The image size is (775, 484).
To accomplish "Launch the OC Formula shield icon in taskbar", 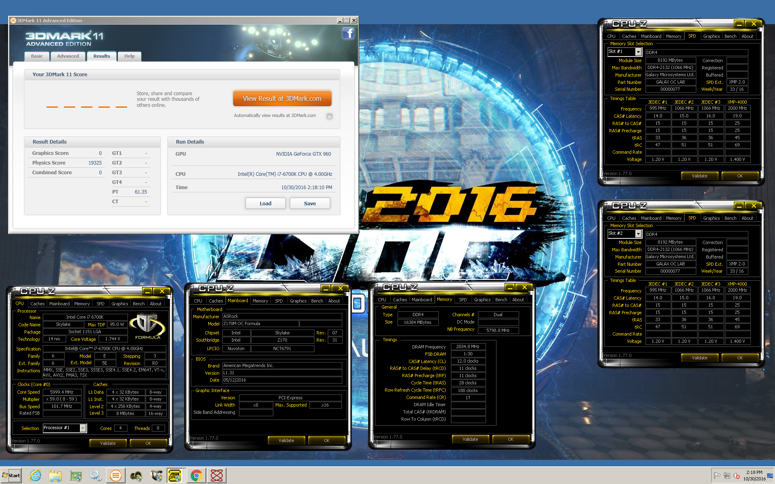I will [x=156, y=476].
